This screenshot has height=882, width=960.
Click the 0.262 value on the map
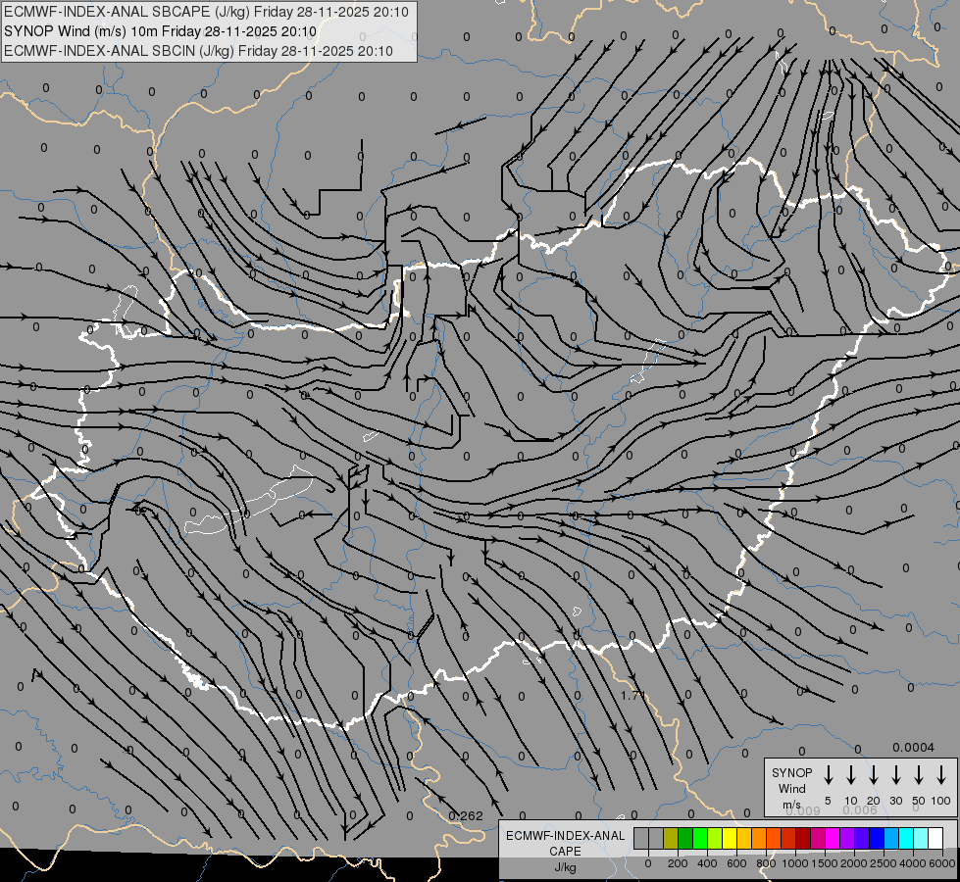click(x=466, y=816)
